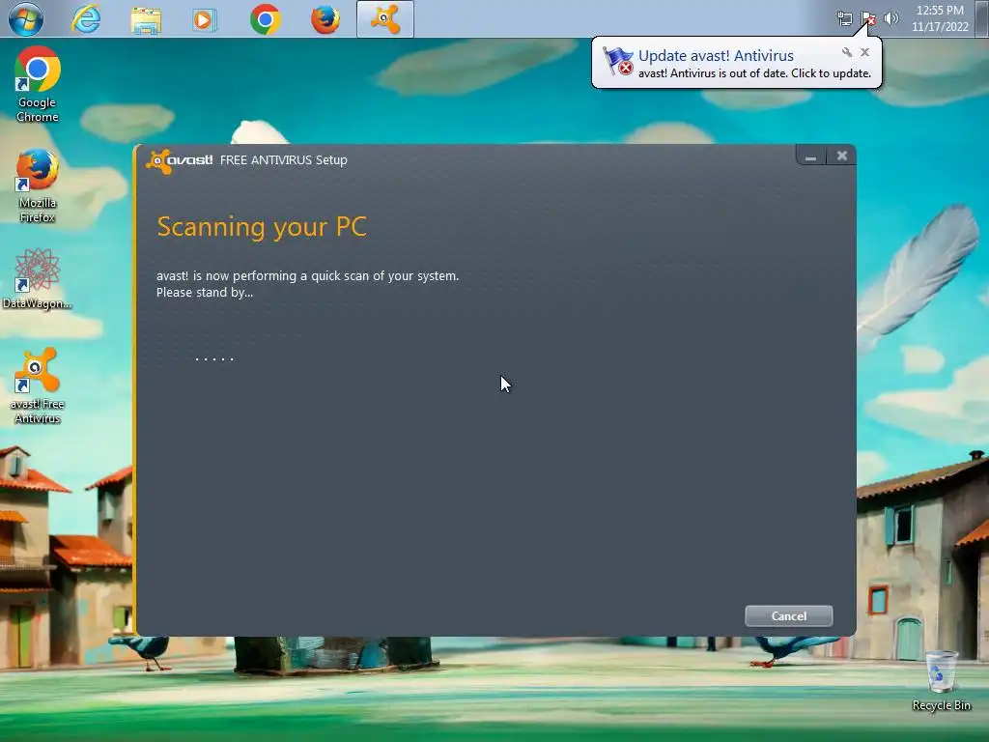Launch Internet Explorer from the taskbar
The image size is (989, 742).
(x=86, y=19)
